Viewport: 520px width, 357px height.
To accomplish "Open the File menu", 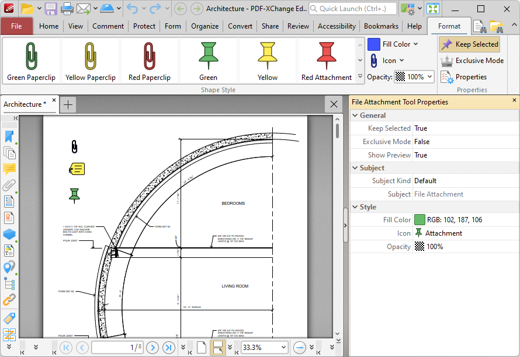I will 16,26.
